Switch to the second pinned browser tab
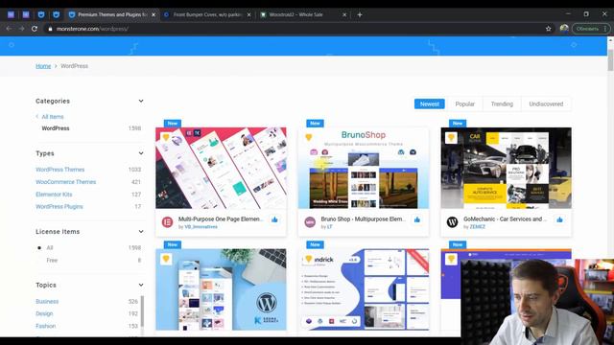614x345 pixels. (x=26, y=15)
